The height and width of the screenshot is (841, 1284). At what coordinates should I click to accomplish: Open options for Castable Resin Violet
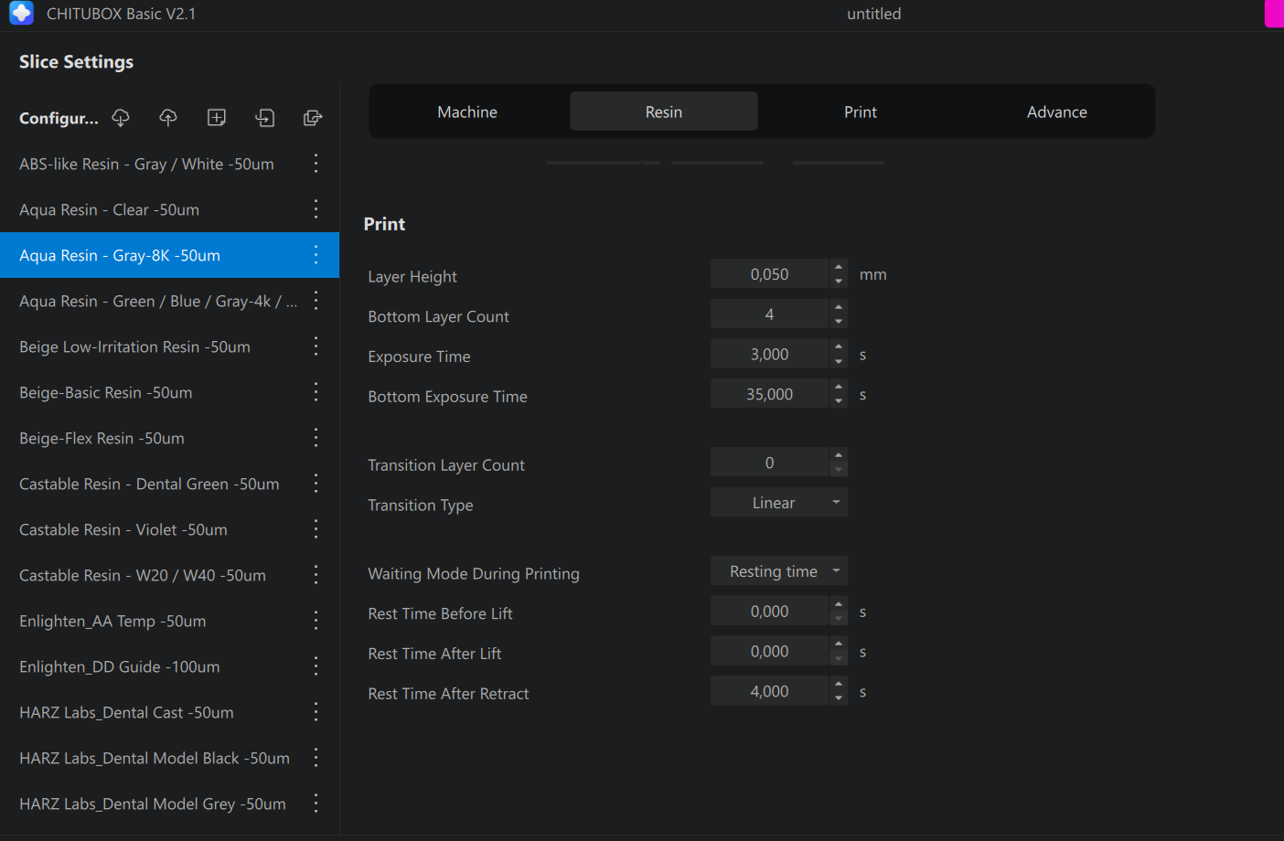point(316,529)
